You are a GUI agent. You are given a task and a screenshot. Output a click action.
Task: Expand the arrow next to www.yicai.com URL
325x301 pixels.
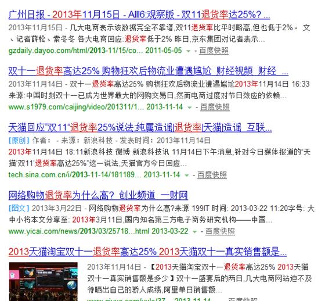click(x=194, y=232)
